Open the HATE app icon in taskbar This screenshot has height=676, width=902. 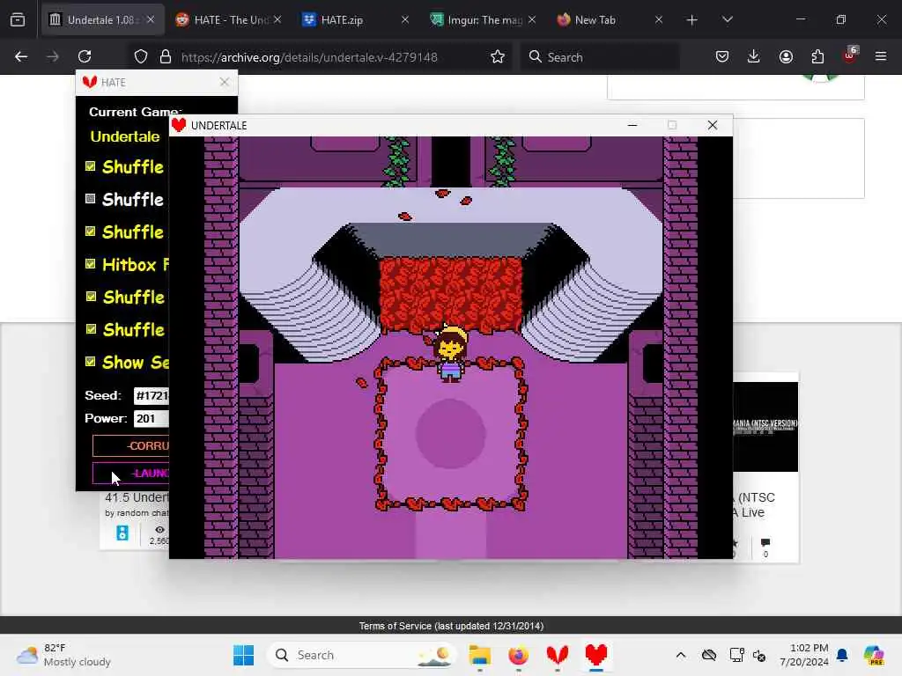[x=558, y=655]
